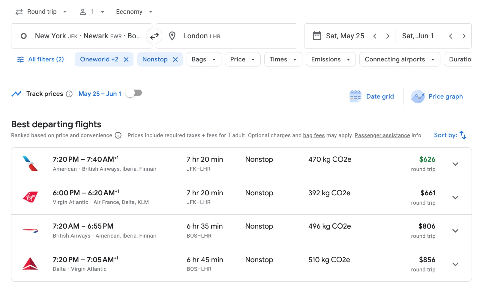
Task: Remove the Oneworld +2 filter
Action: pyautogui.click(x=126, y=59)
